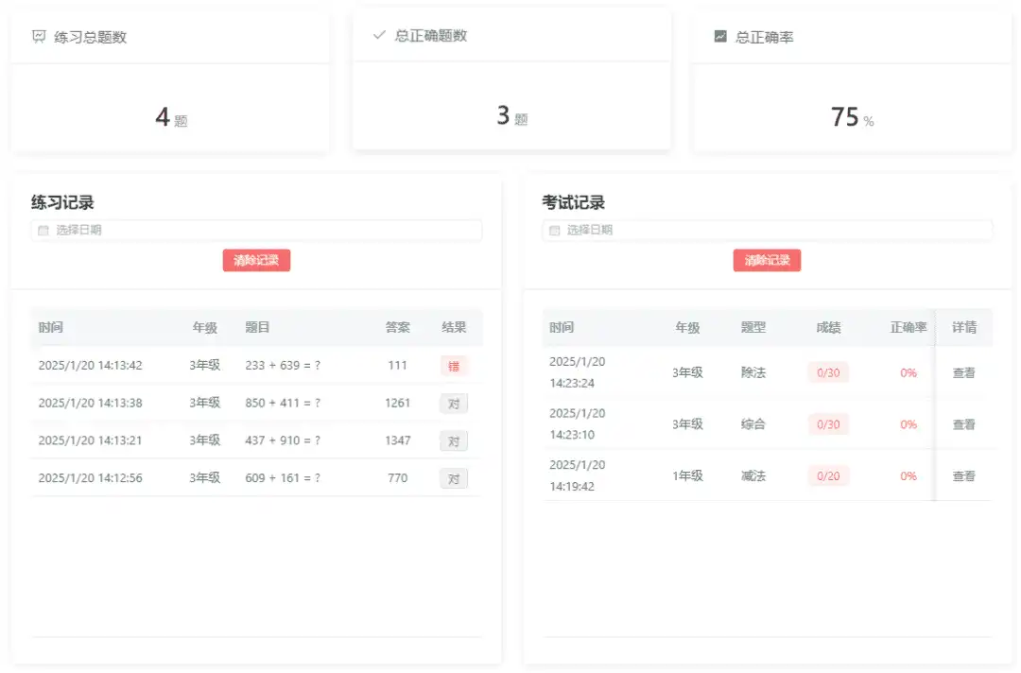Click timestamp 2025/1/20 14:13:21 in practice records
The image size is (1021, 673).
(x=90, y=440)
